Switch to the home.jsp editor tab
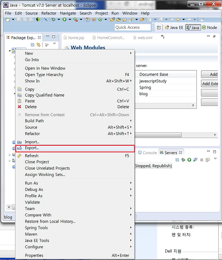 [x=74, y=38]
